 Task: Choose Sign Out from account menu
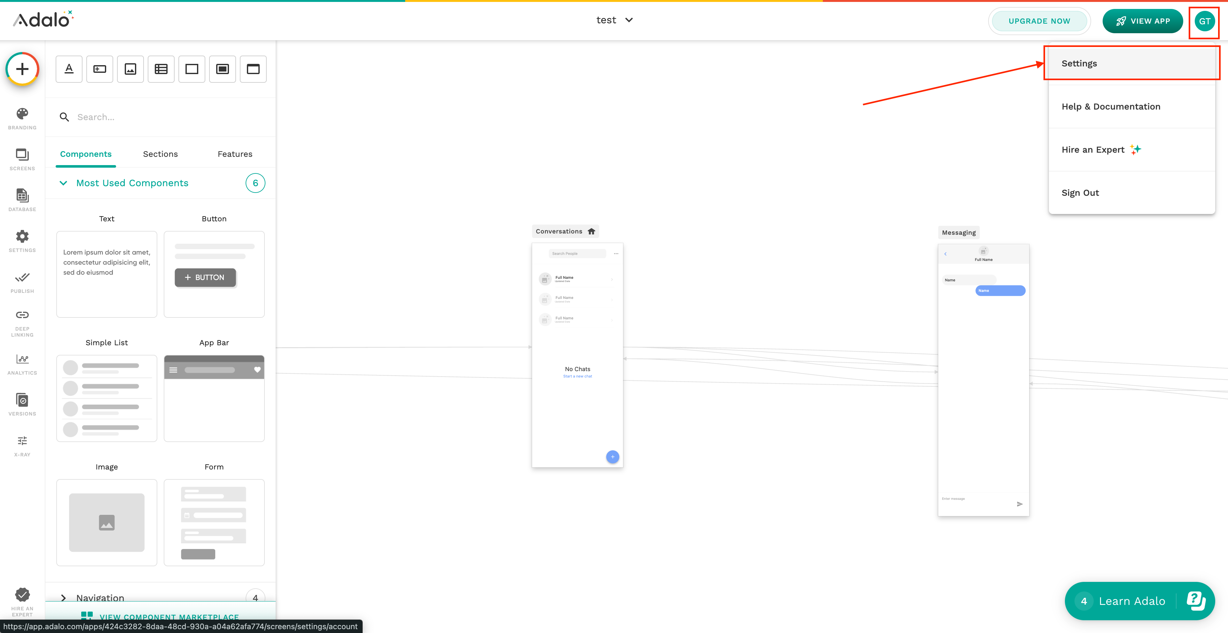tap(1080, 193)
